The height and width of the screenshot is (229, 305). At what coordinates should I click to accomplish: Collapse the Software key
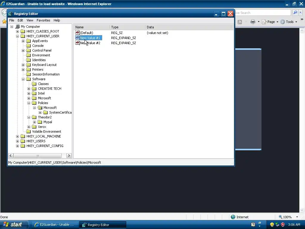(x=23, y=79)
